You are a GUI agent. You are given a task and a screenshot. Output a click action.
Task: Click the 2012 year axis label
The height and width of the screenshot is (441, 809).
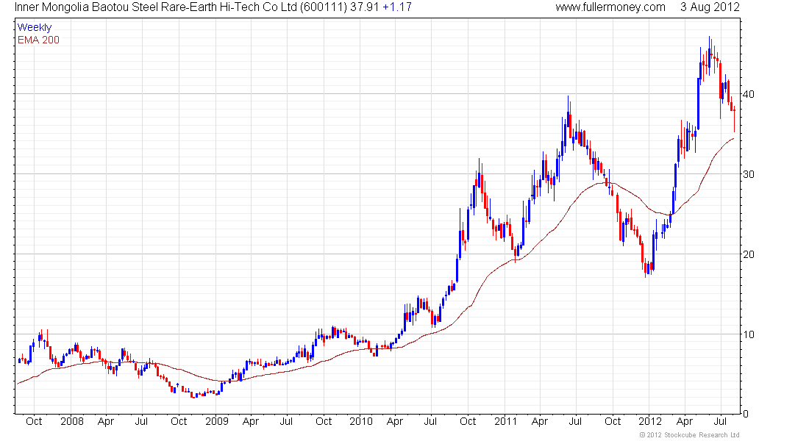tap(650, 421)
